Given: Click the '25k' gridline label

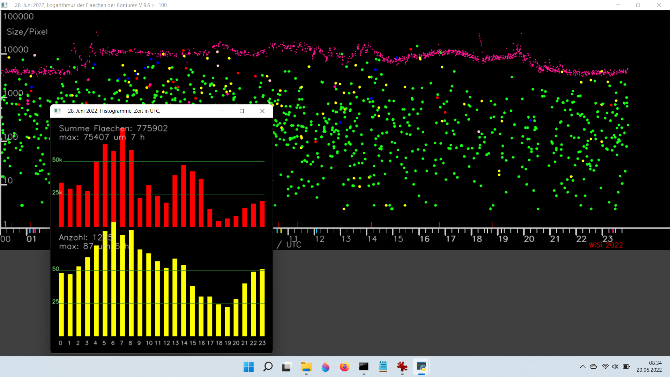Looking at the screenshot, I should pos(57,193).
